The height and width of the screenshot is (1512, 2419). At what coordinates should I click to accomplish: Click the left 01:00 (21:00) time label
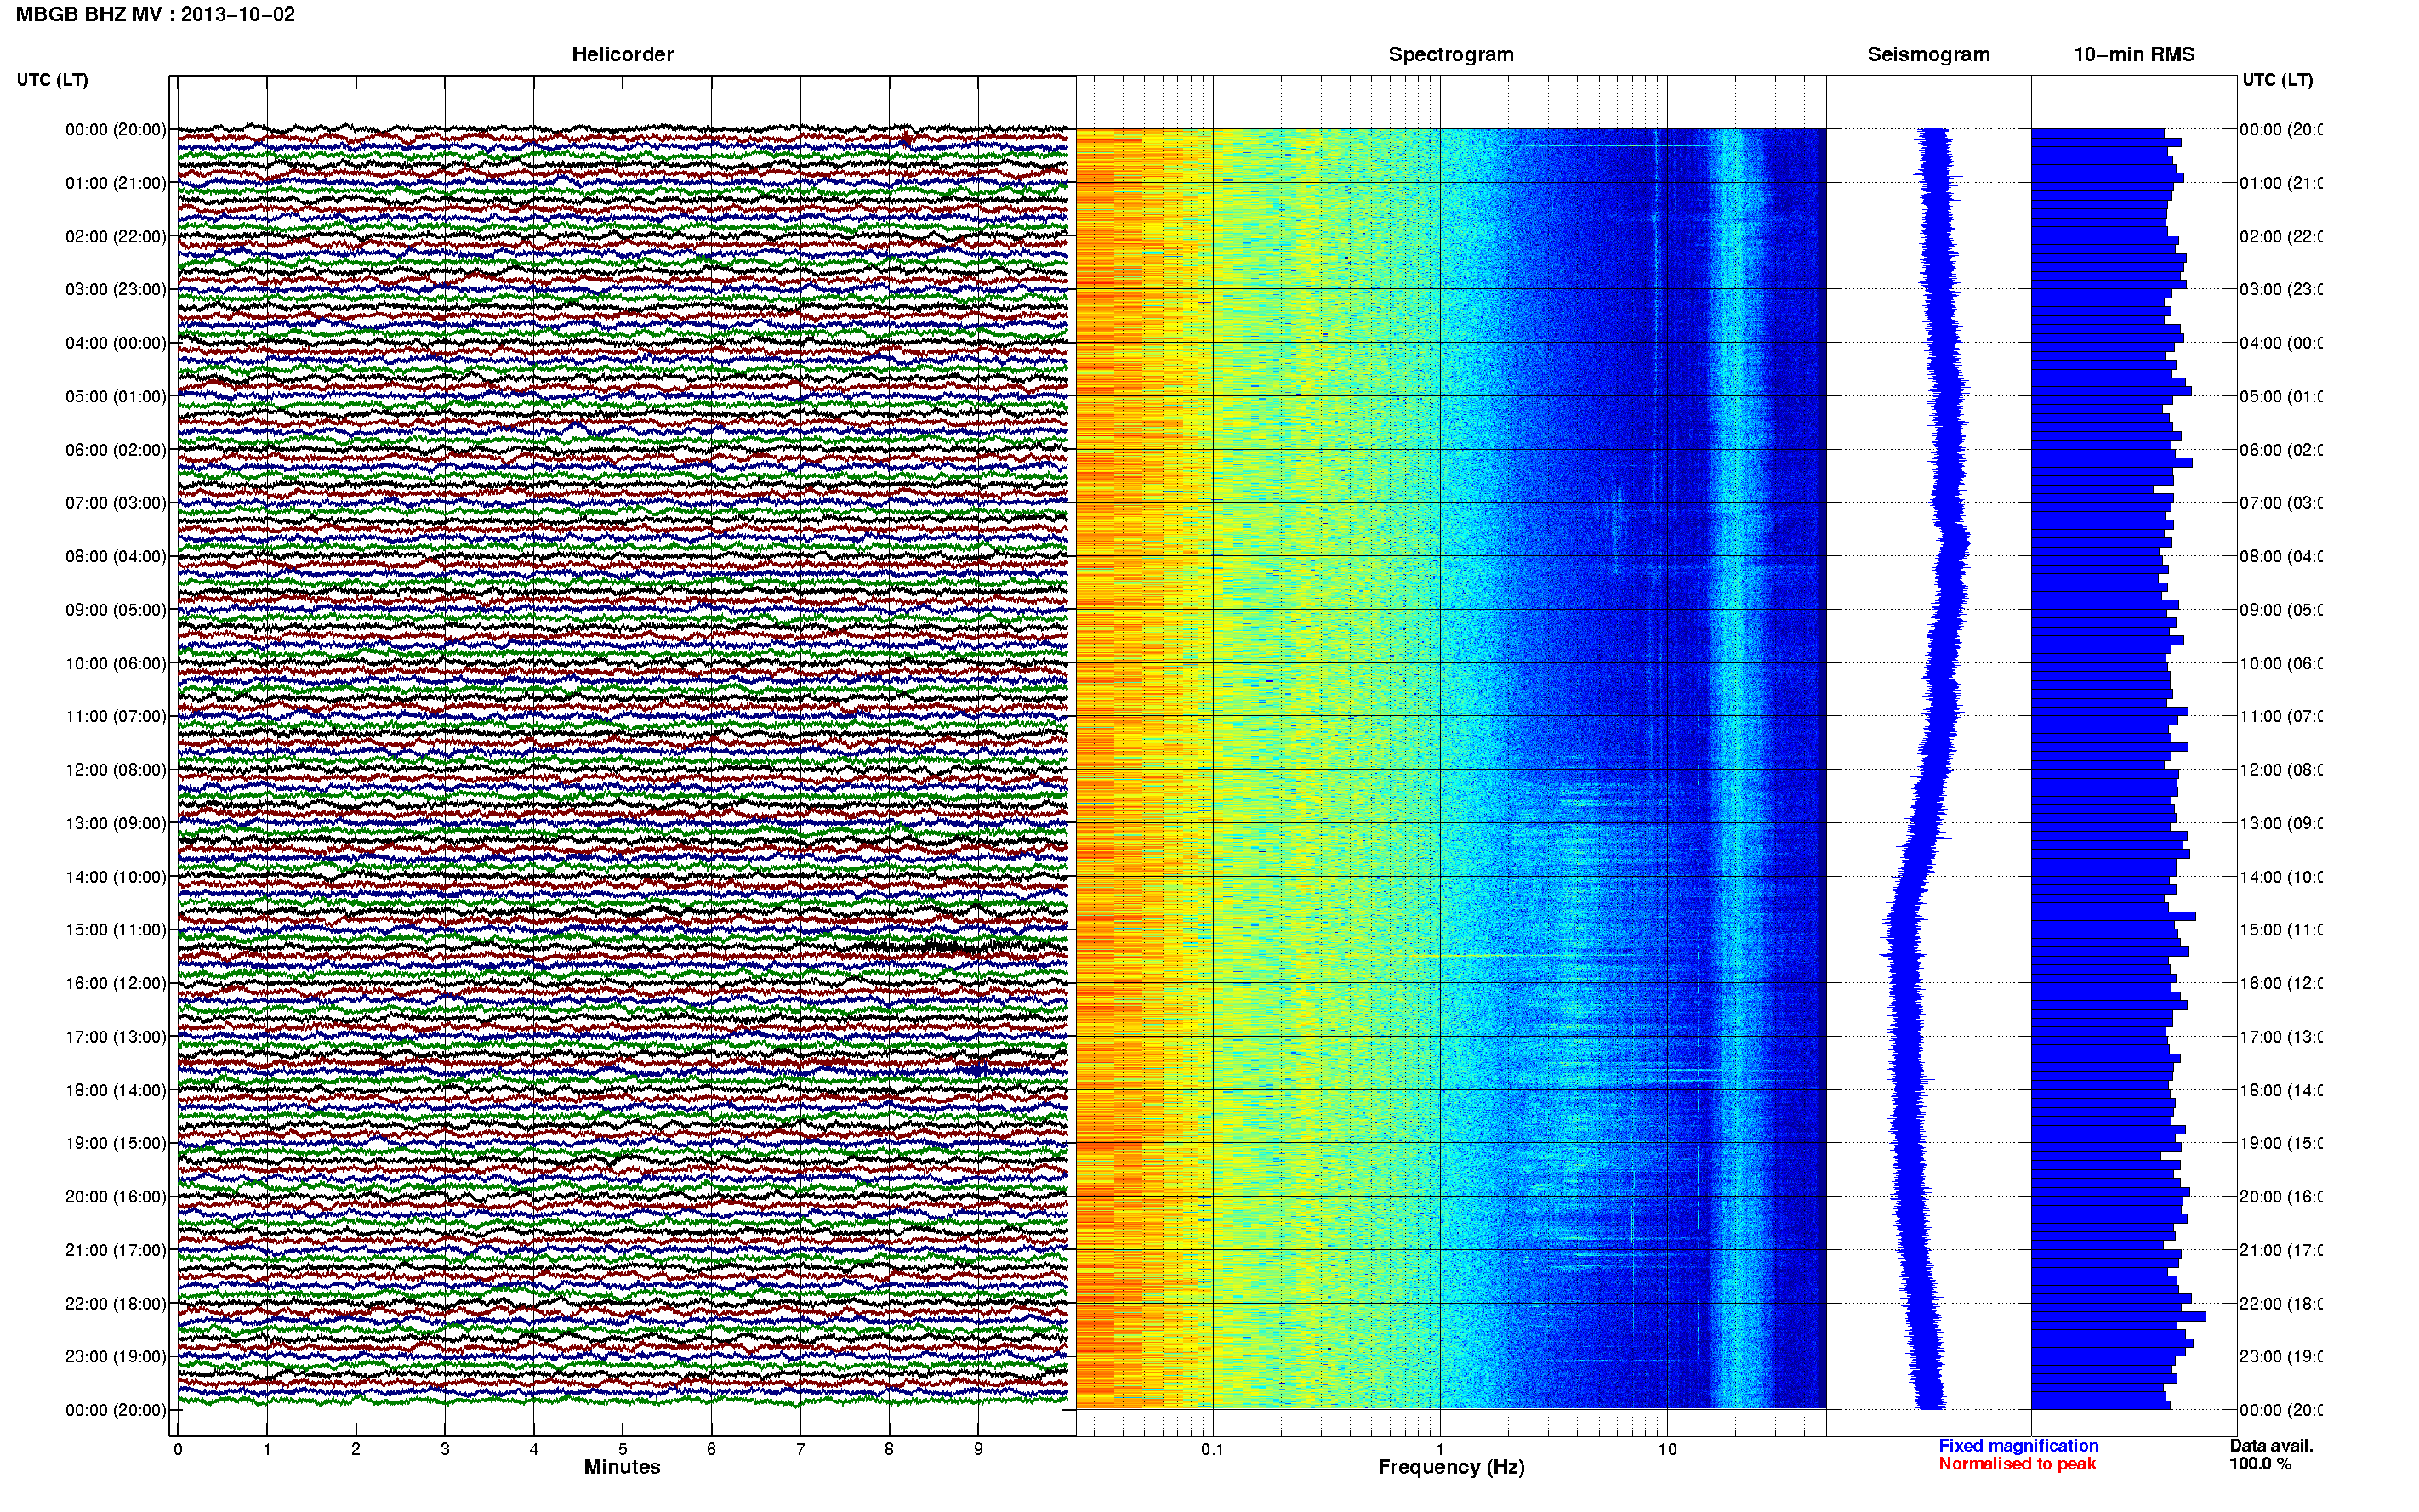click(116, 183)
